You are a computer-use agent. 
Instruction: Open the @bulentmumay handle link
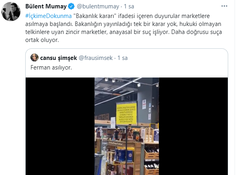(98, 6)
